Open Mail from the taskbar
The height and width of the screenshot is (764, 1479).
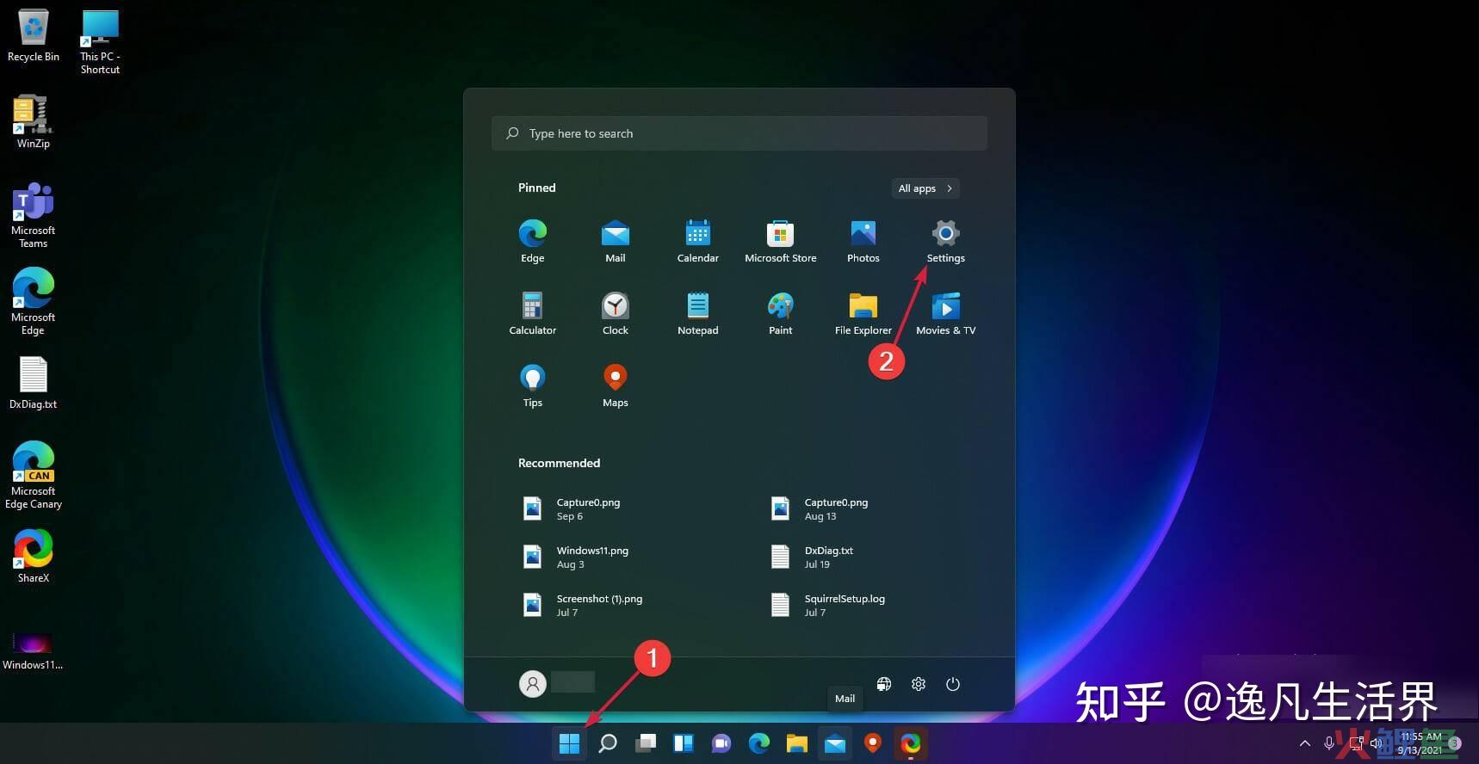point(835,743)
